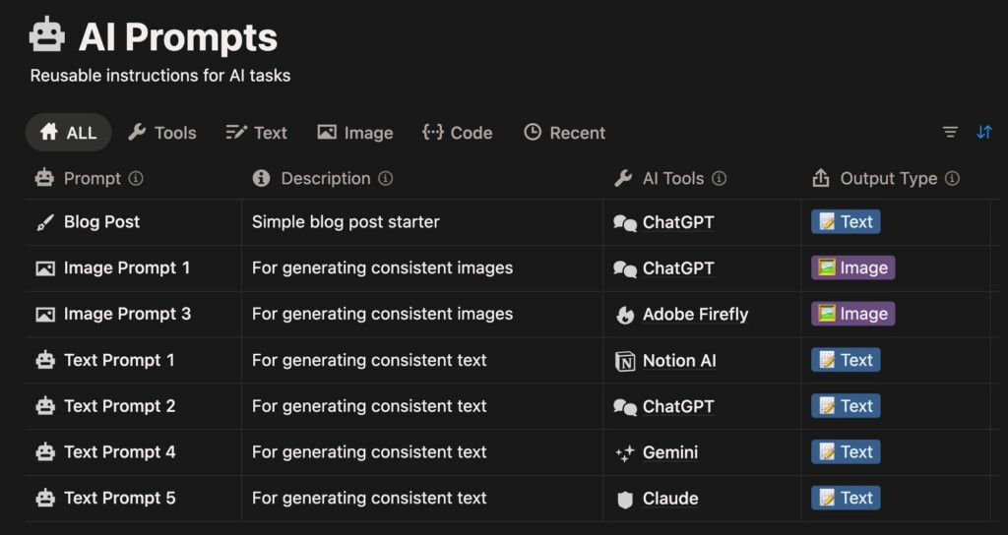Click the description cell of Image Prompt 1
Viewport: 1008px width, 535px height.
422,268
